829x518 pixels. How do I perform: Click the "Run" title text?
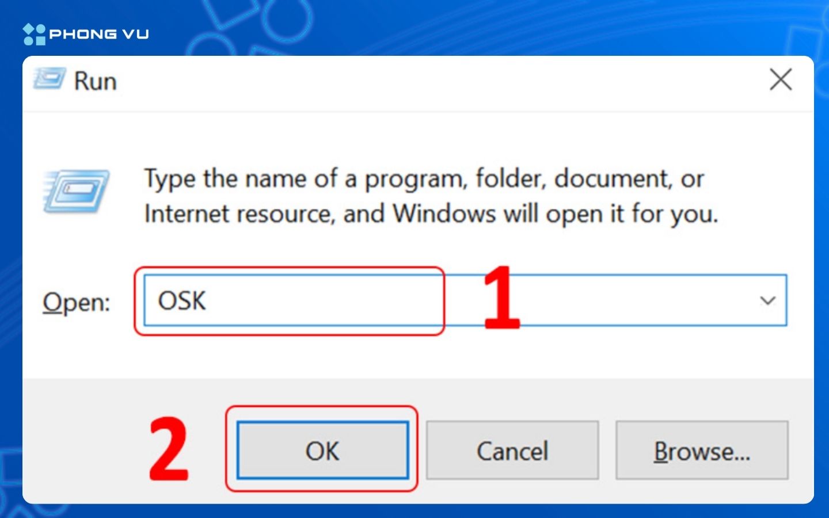click(x=95, y=81)
